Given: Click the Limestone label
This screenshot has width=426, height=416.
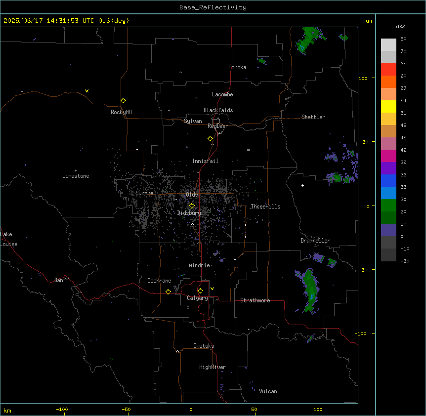Looking at the screenshot, I should click(x=76, y=176).
